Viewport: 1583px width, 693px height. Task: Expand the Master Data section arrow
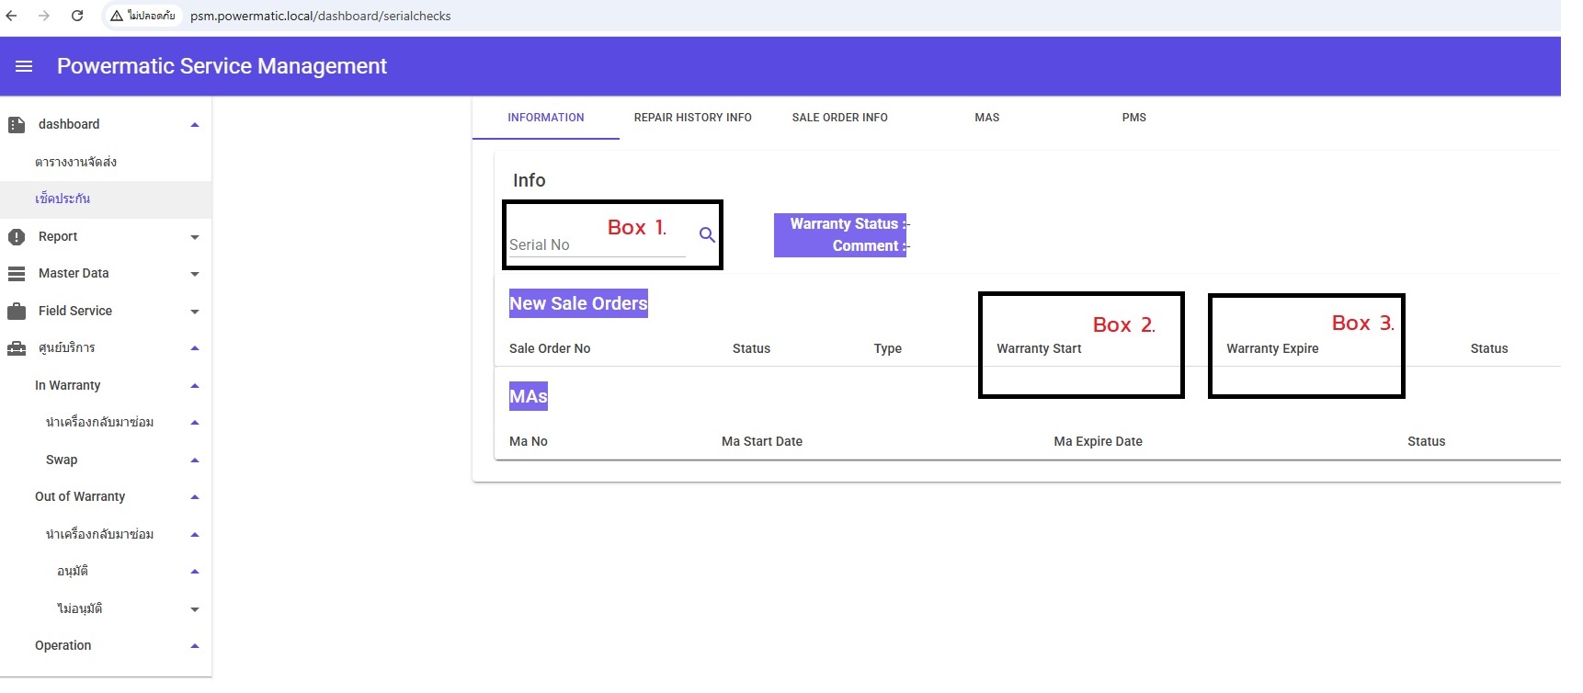(195, 274)
